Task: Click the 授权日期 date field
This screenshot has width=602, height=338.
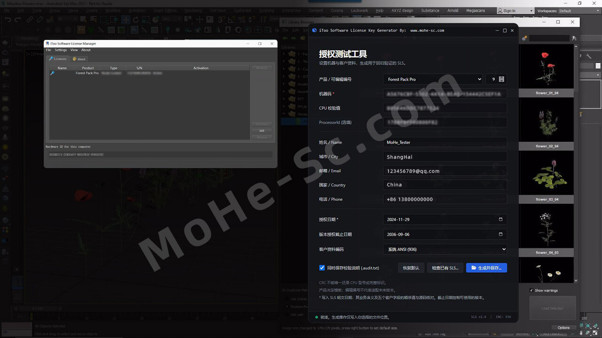Action: point(445,219)
